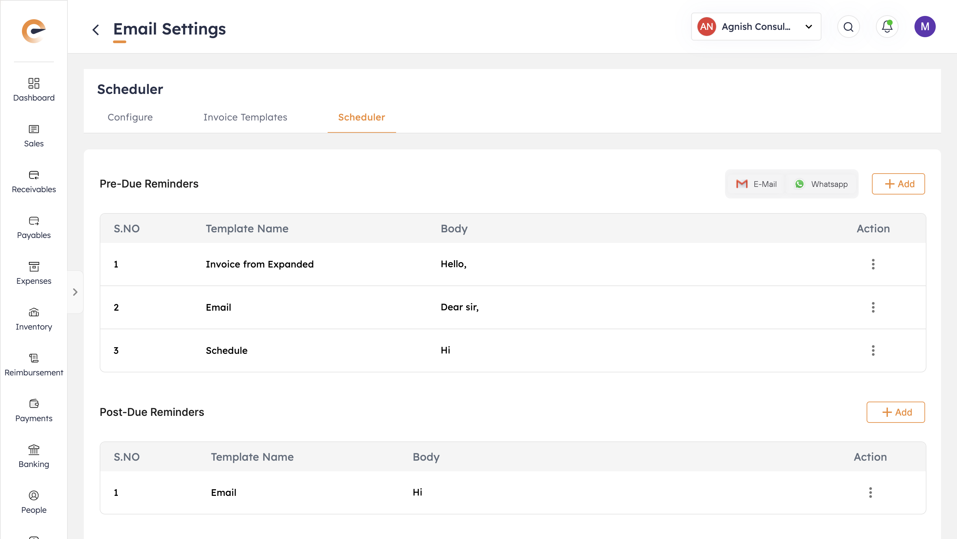Click the back arrow beside Email Settings
The height and width of the screenshot is (539, 957).
pos(96,30)
